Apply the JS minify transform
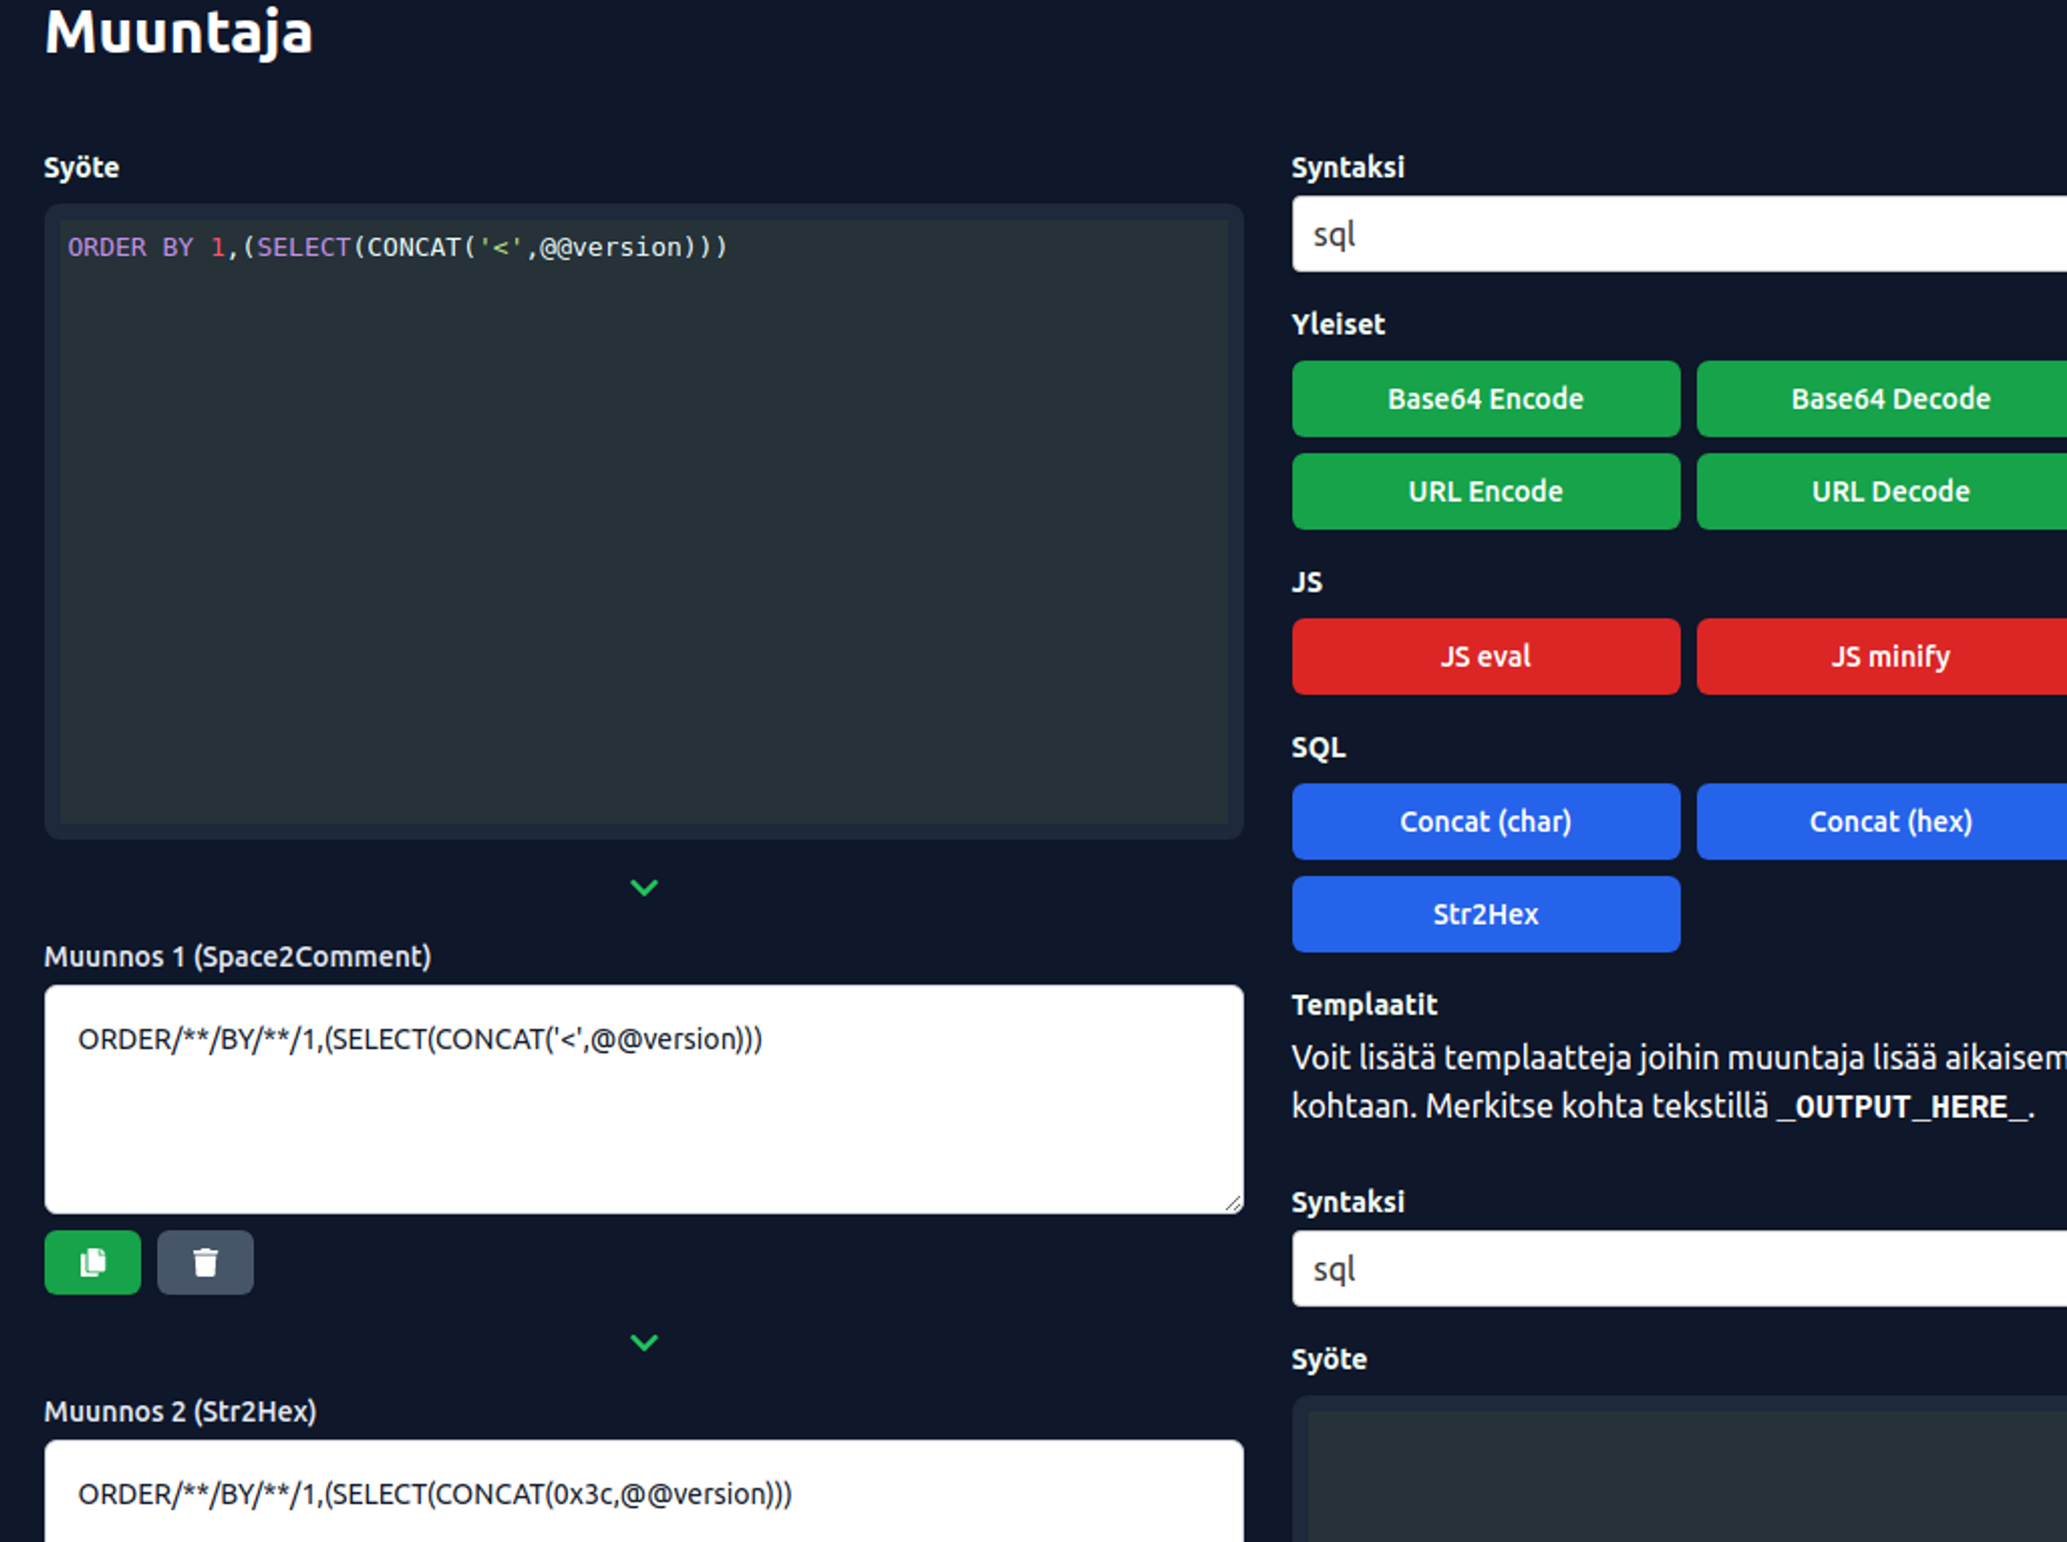 pyautogui.click(x=1890, y=656)
